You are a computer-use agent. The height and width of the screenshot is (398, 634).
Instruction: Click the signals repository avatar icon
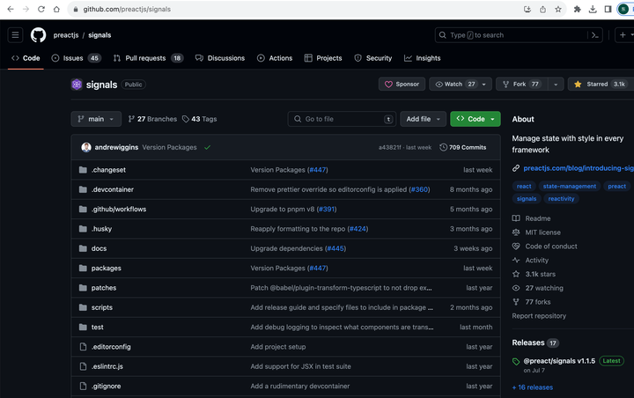(x=77, y=85)
